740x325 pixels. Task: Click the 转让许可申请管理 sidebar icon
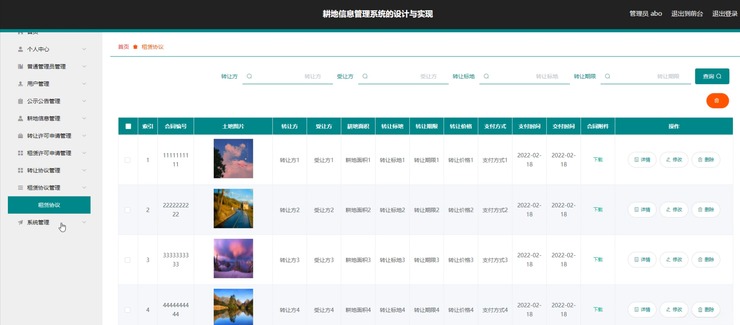pos(20,136)
